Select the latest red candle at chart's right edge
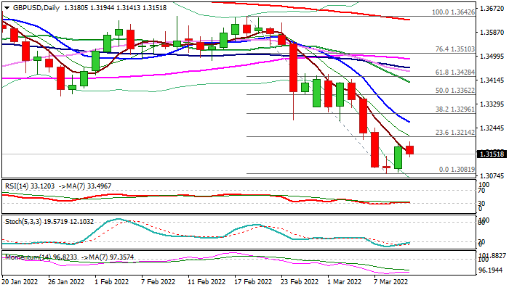Viewport: 509px width, 290px height. [x=409, y=150]
